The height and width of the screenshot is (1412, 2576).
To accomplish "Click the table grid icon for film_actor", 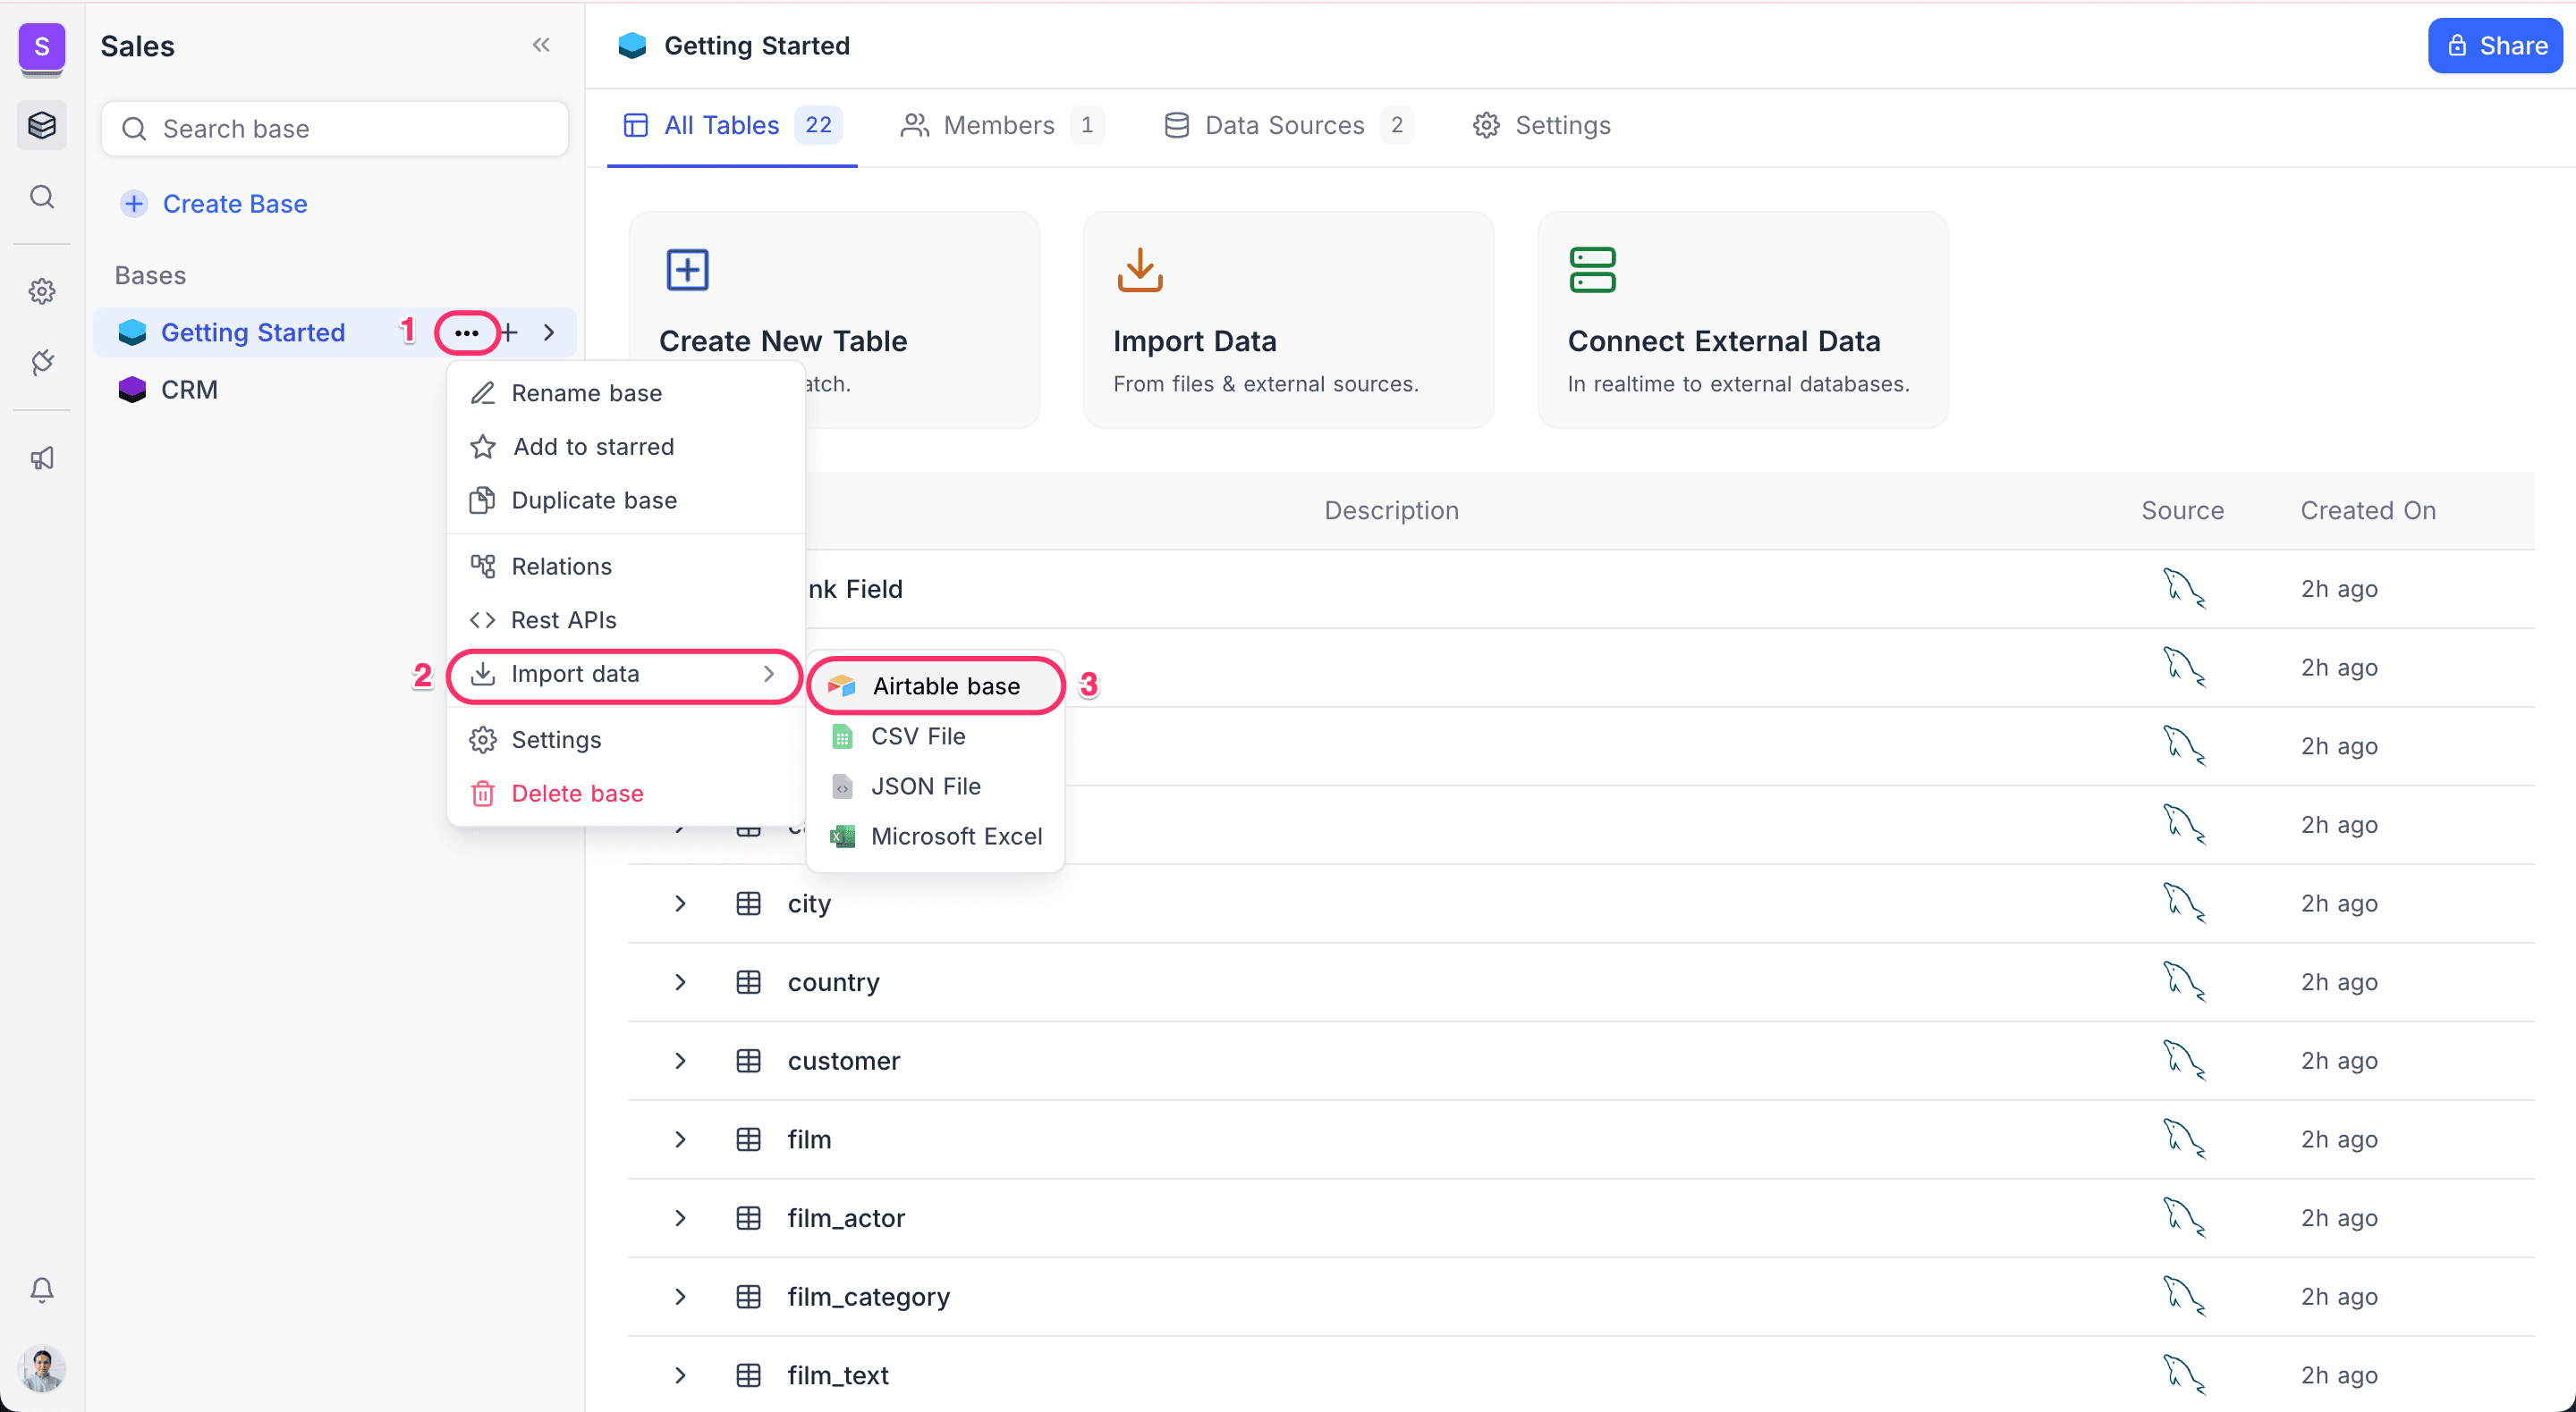I will pos(748,1218).
